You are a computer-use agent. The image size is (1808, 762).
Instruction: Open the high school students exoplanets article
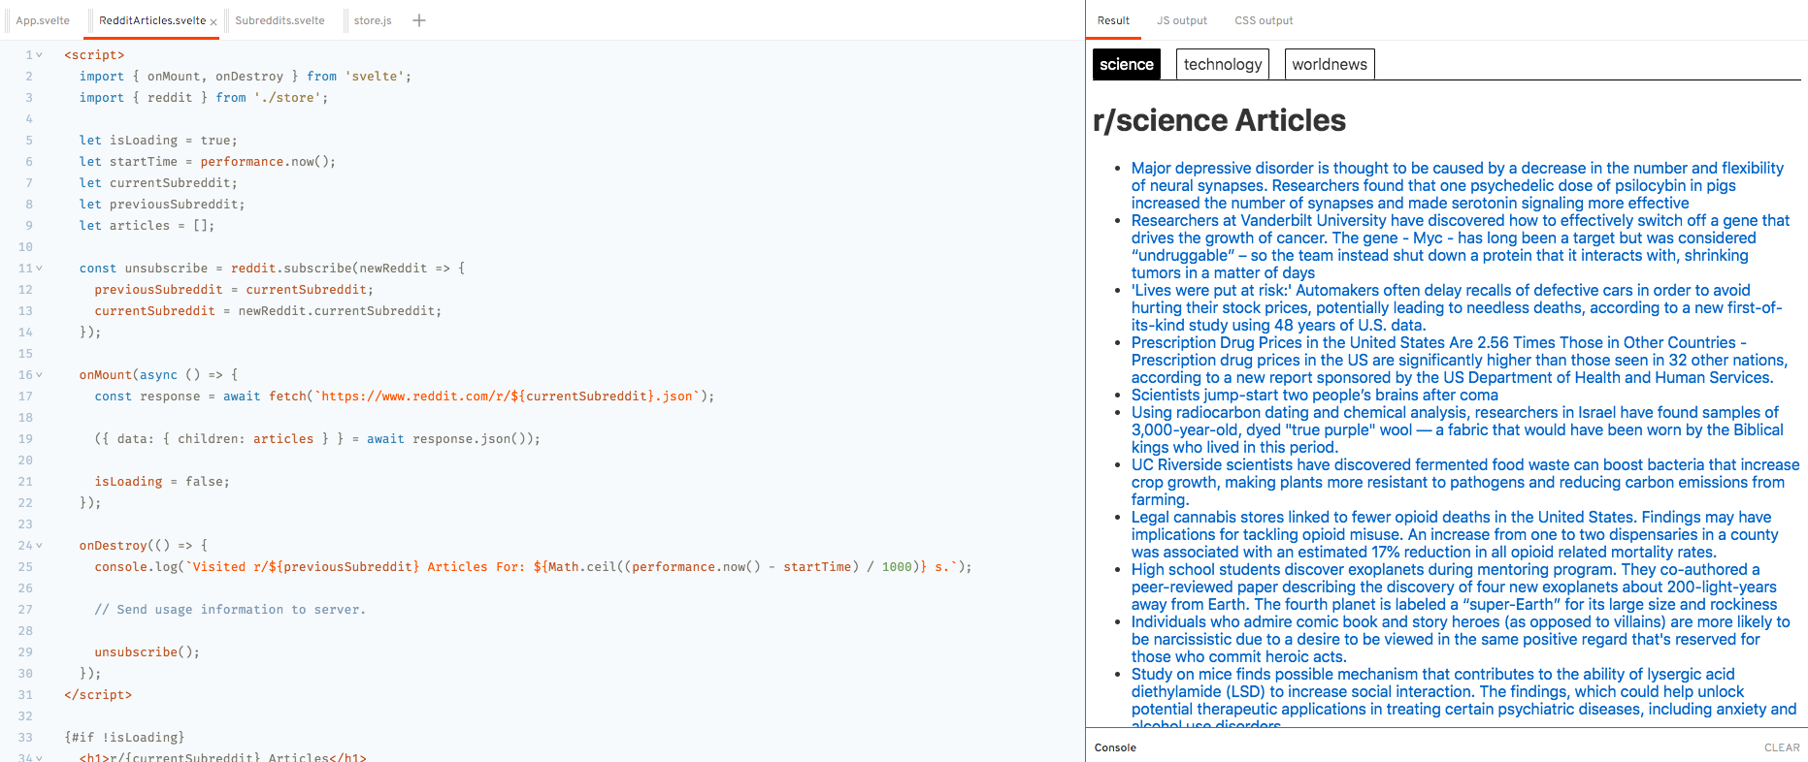pyautogui.click(x=1455, y=587)
